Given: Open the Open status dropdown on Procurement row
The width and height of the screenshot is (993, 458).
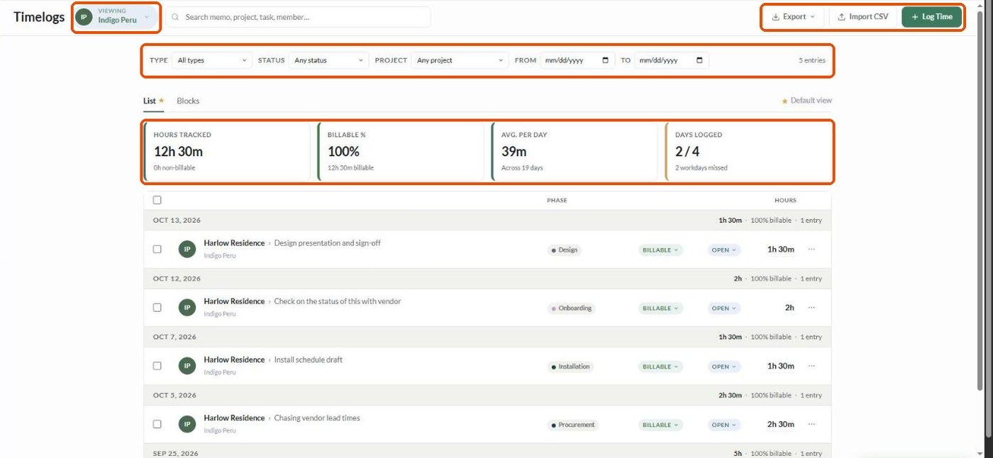Looking at the screenshot, I should [724, 425].
